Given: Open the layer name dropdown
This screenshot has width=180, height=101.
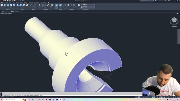Looking at the screenshot, I should click(x=88, y=4).
